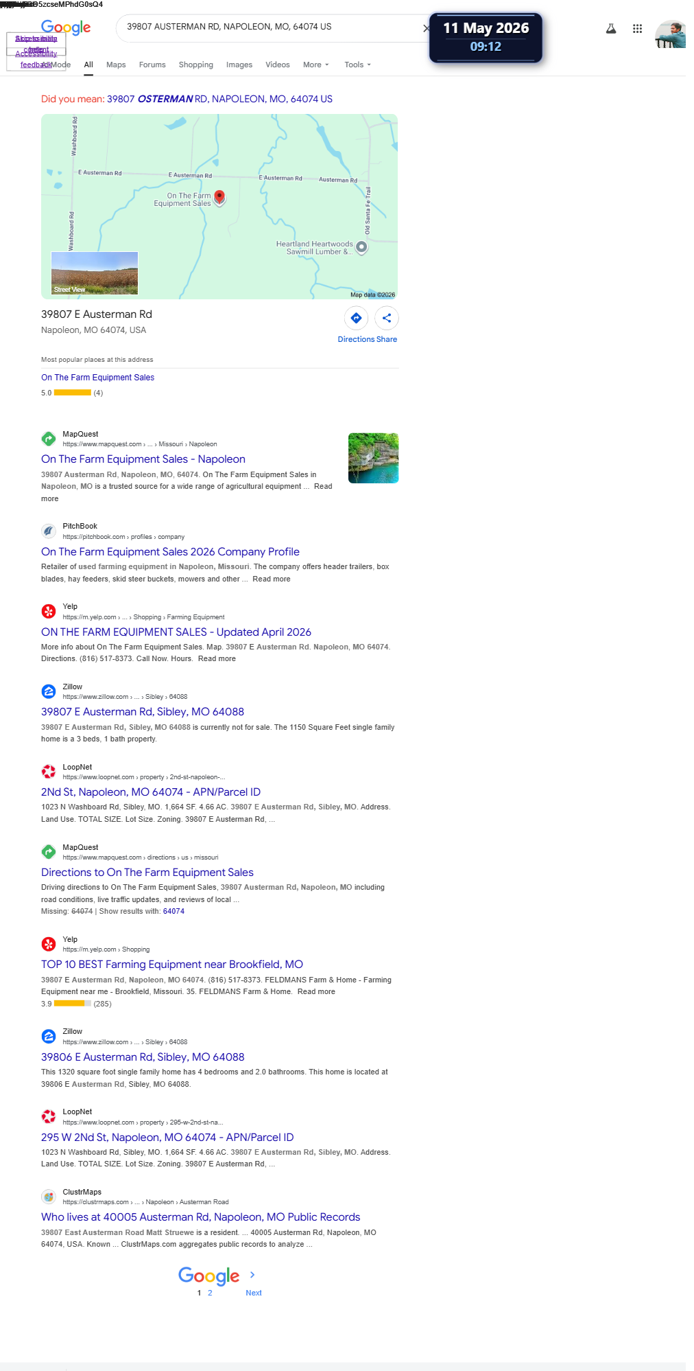Open '295 W 2Nd St, Napoleon' result

[167, 1138]
